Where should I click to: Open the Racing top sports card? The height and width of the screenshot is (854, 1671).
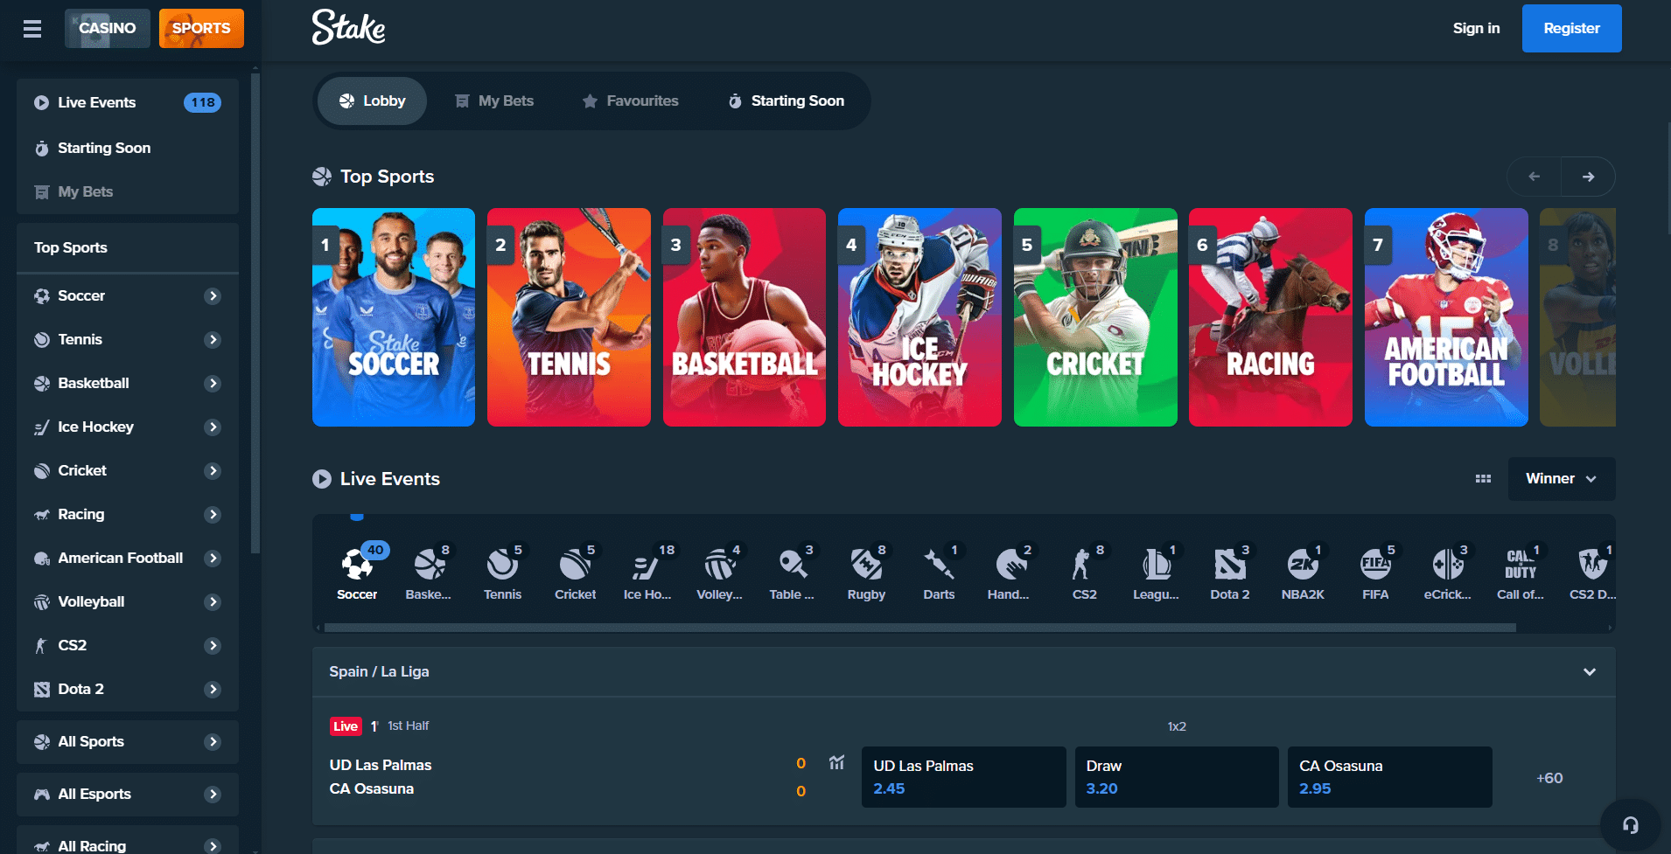tap(1270, 317)
